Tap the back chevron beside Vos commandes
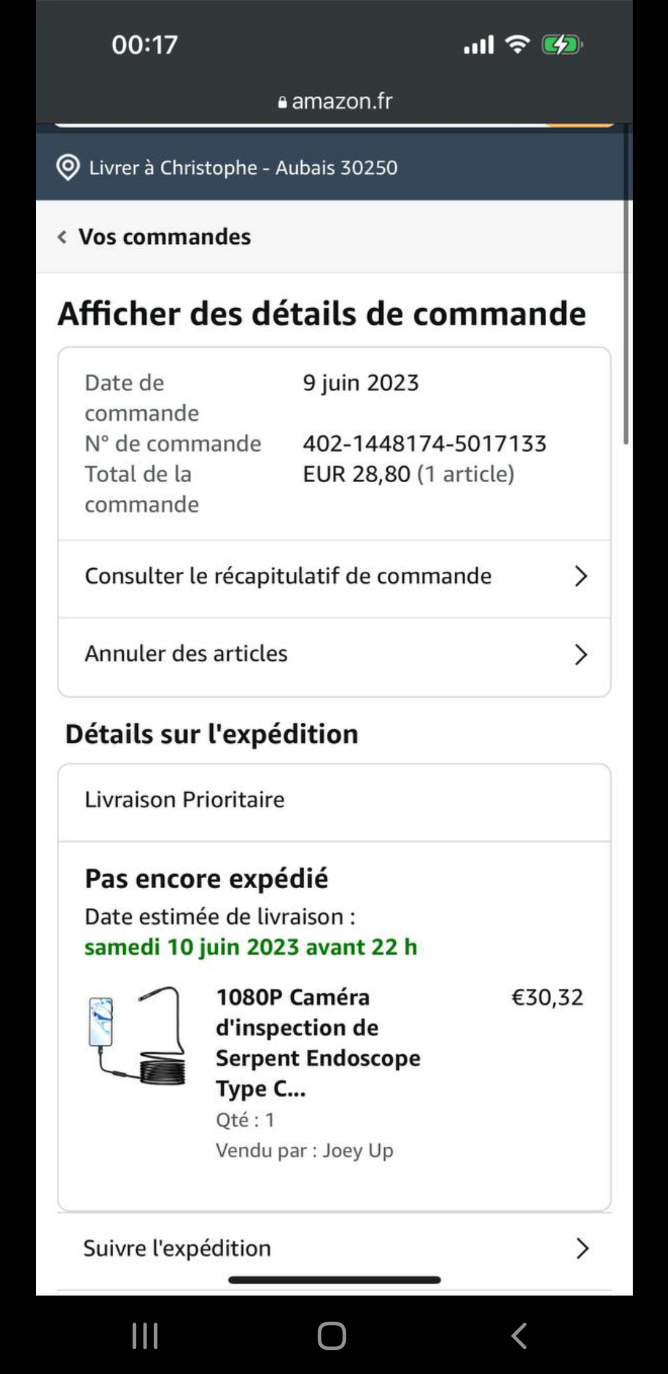Screen dimensions: 668x1374 (x=62, y=237)
